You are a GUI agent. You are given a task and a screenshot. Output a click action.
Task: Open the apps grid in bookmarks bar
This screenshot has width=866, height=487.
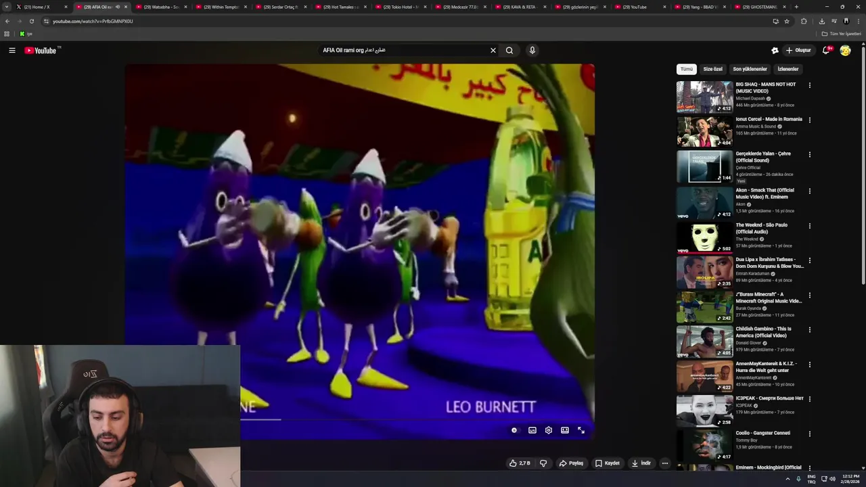pos(7,34)
